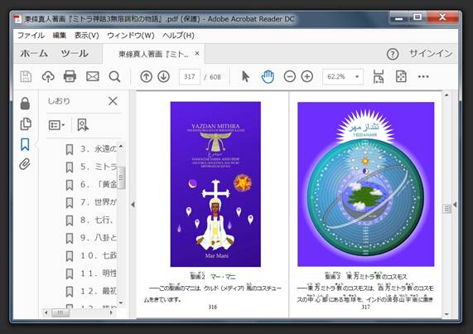Click the security lock panel icon

pyautogui.click(x=25, y=104)
